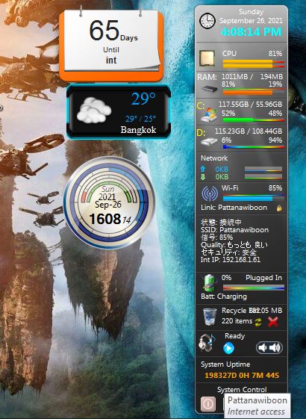306x419 pixels.
Task: Click the RAM memory module icon
Action: [x=210, y=89]
